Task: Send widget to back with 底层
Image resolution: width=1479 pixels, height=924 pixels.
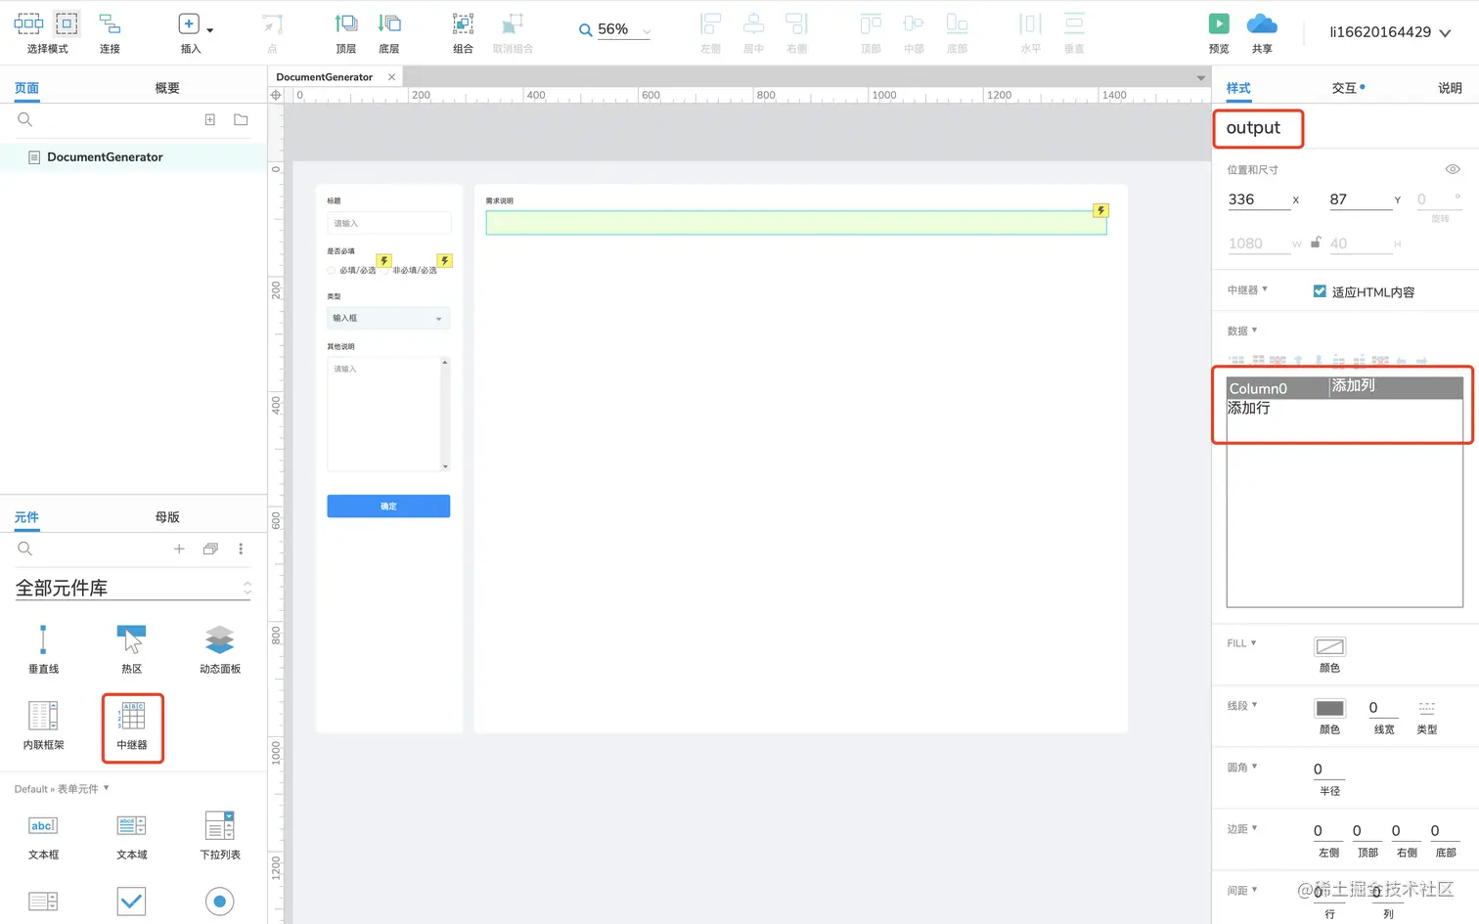Action: 389,23
